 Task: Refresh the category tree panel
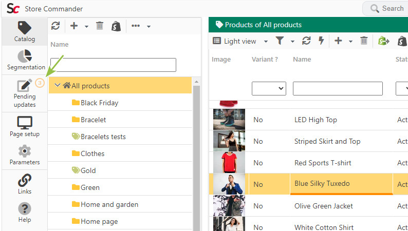(55, 26)
